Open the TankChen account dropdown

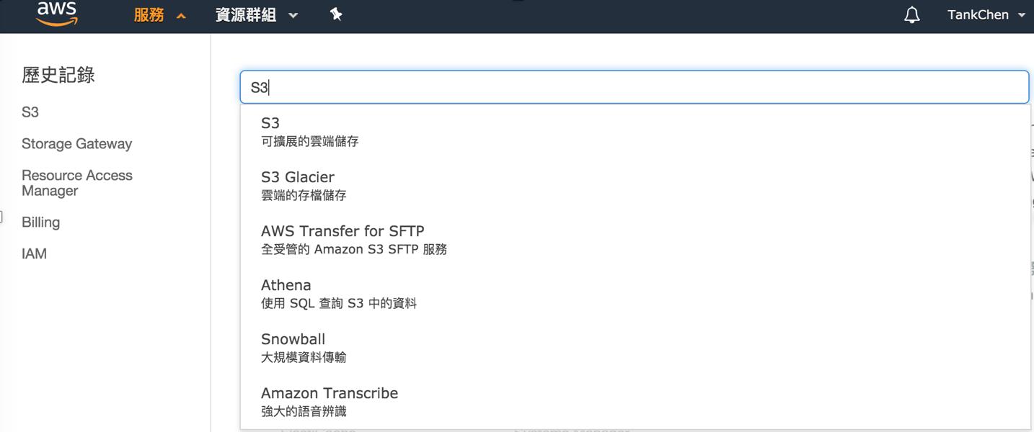[x=986, y=15]
